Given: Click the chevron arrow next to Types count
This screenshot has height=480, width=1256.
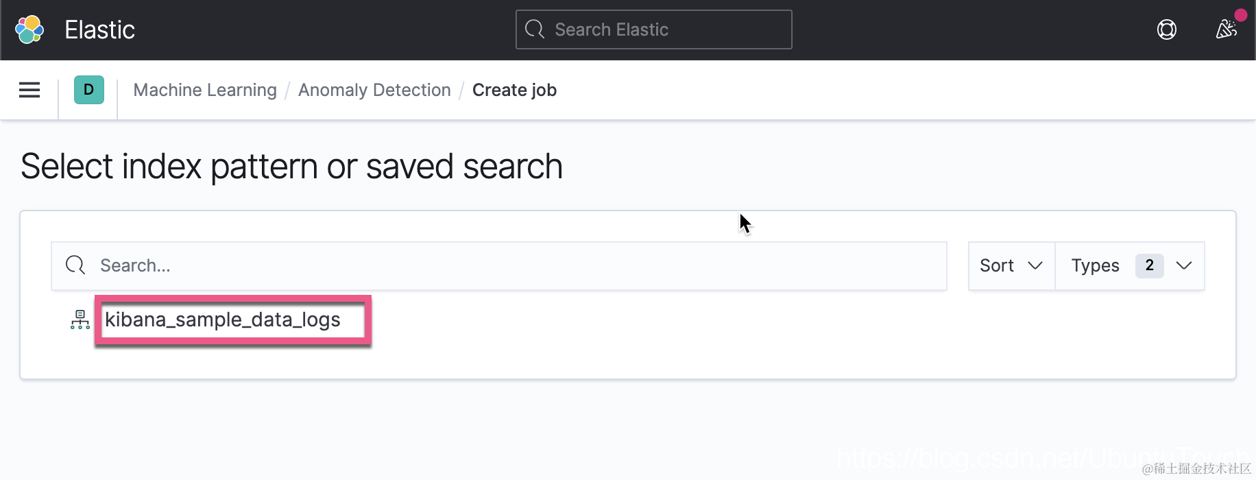Looking at the screenshot, I should click(1184, 265).
